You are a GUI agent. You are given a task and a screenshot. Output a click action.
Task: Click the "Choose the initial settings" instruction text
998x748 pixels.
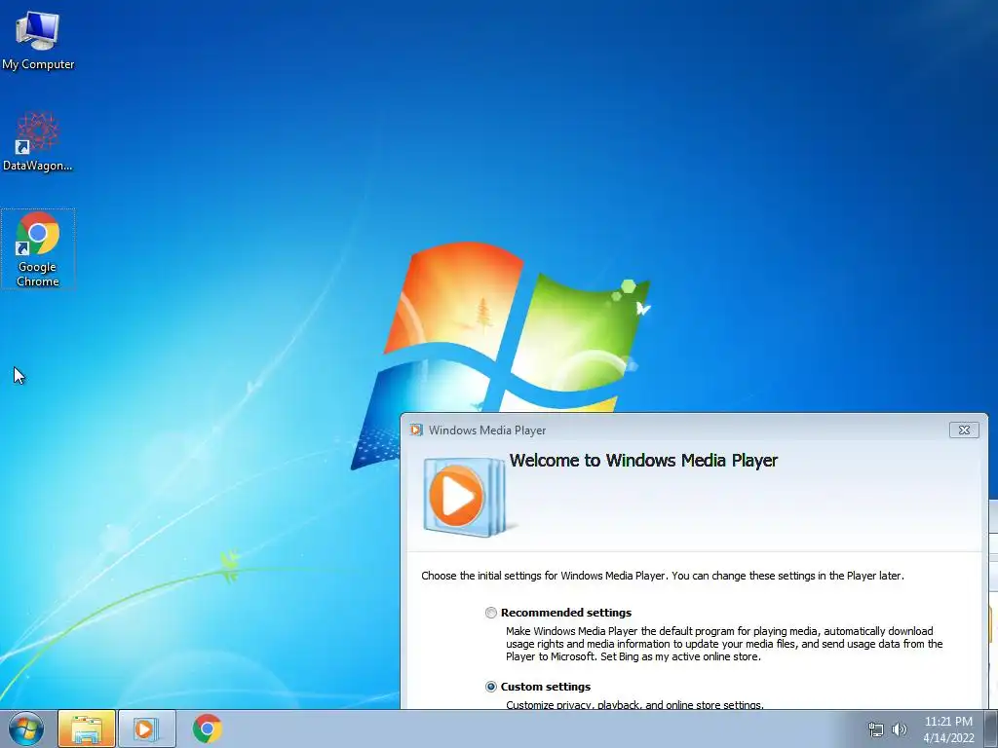click(663, 576)
